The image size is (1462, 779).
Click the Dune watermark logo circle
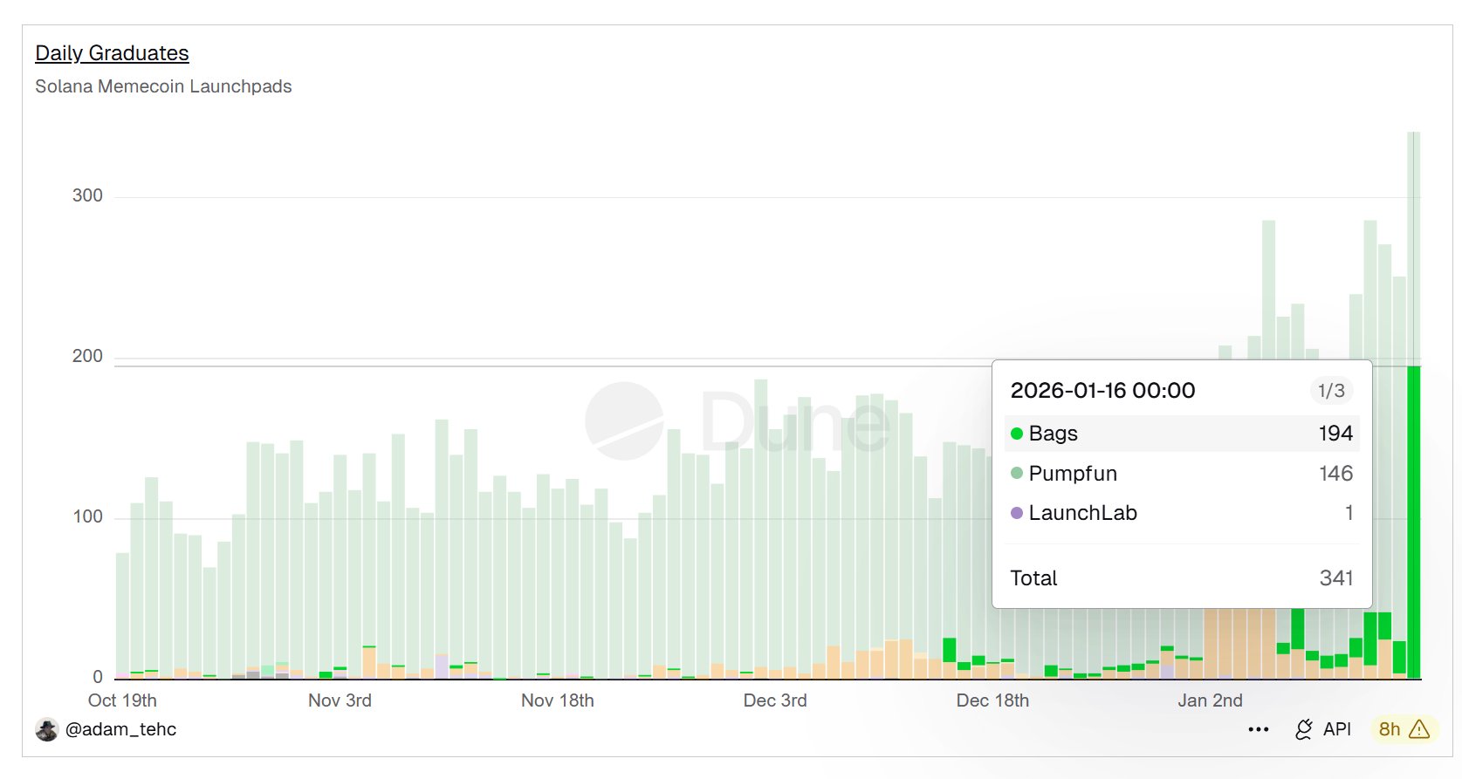coord(624,420)
